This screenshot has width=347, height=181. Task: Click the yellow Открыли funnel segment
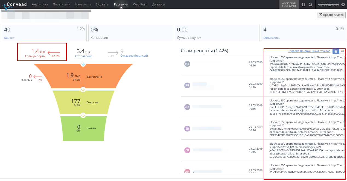click(83, 102)
